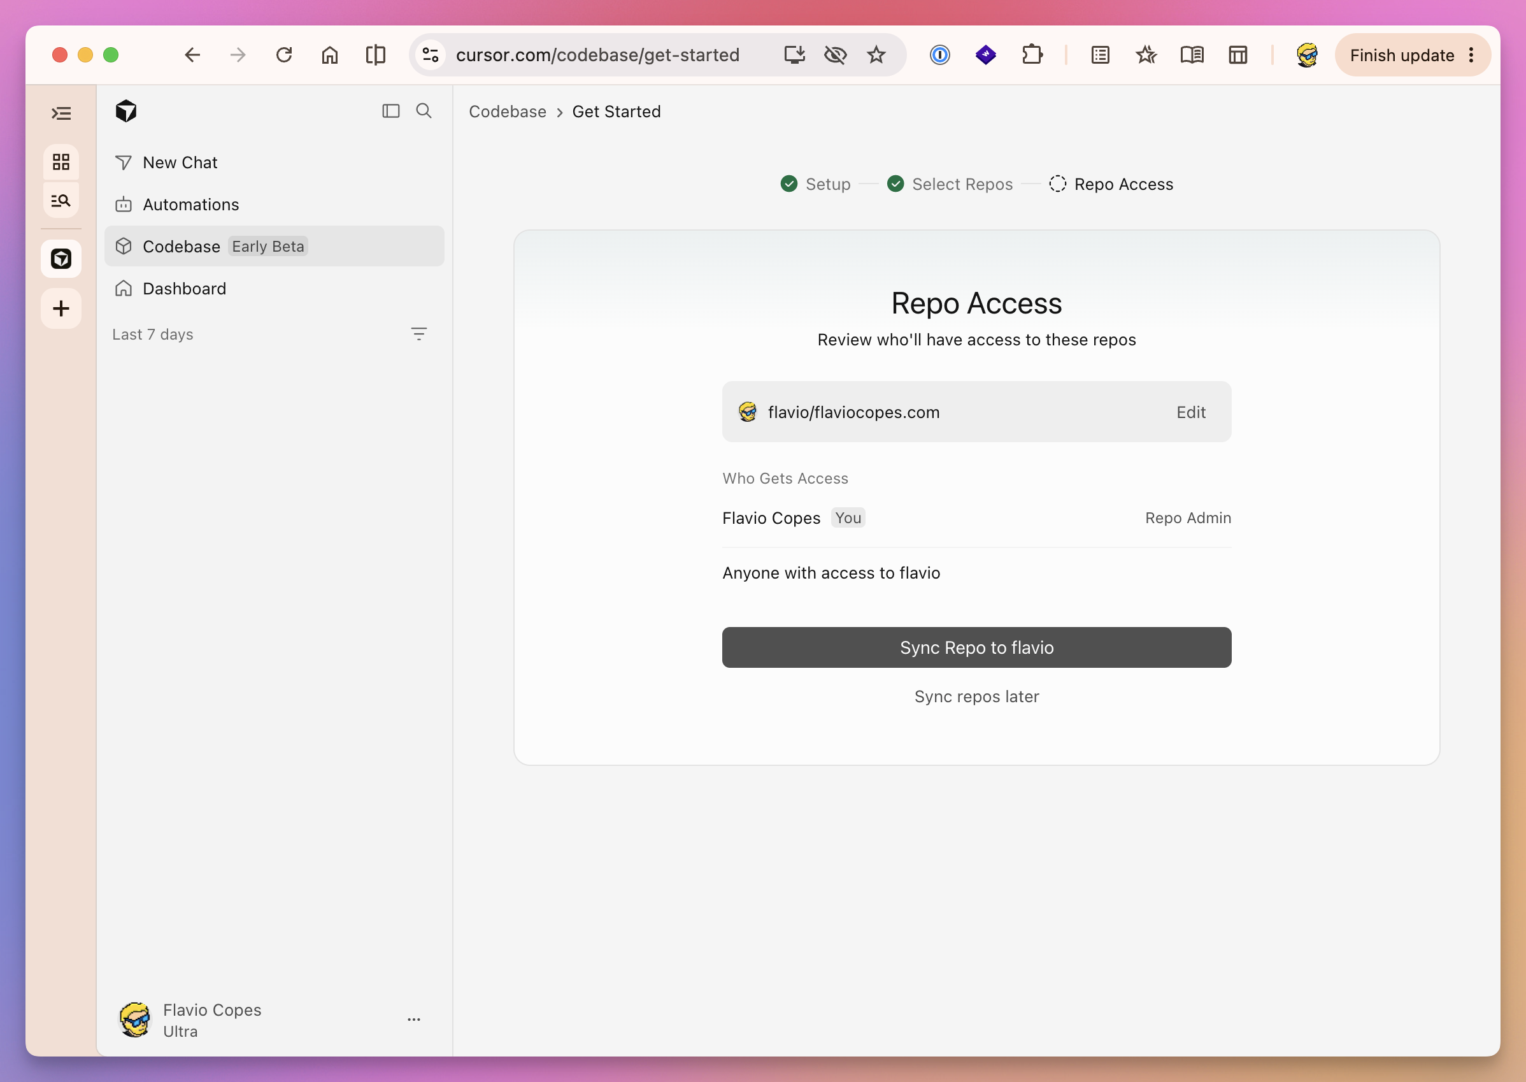Click the Repo Admin role label
The image size is (1526, 1082).
1188,517
